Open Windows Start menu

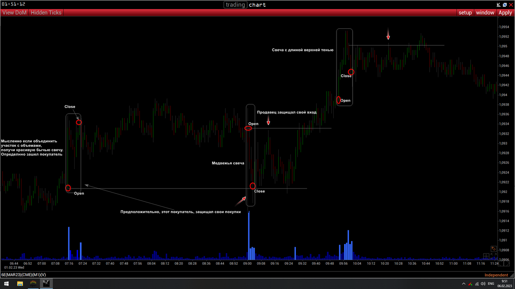[6, 284]
